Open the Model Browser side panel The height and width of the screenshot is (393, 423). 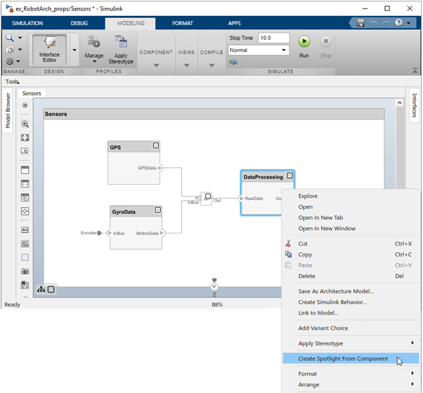point(8,111)
